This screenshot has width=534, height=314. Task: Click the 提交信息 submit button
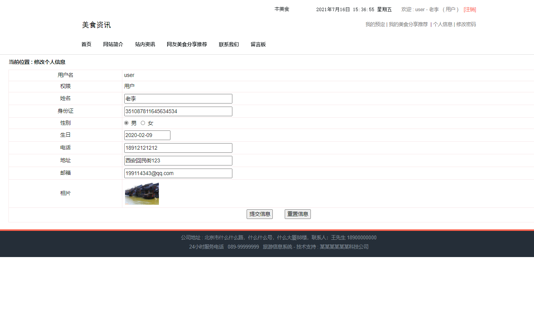[259, 214]
